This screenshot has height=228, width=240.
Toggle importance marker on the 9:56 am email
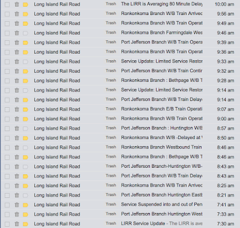25,14
